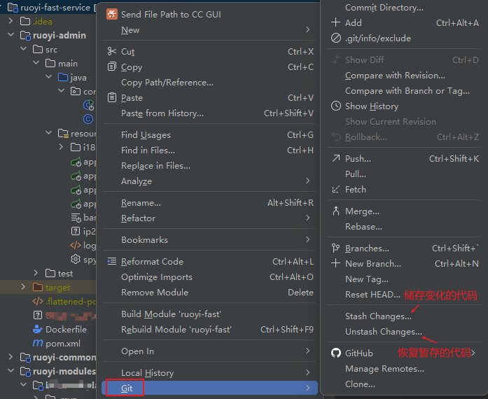Open the New submenu
The image size is (488, 399).
click(x=209, y=29)
